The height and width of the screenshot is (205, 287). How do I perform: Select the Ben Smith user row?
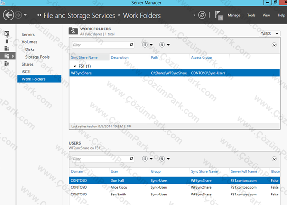[175, 195]
